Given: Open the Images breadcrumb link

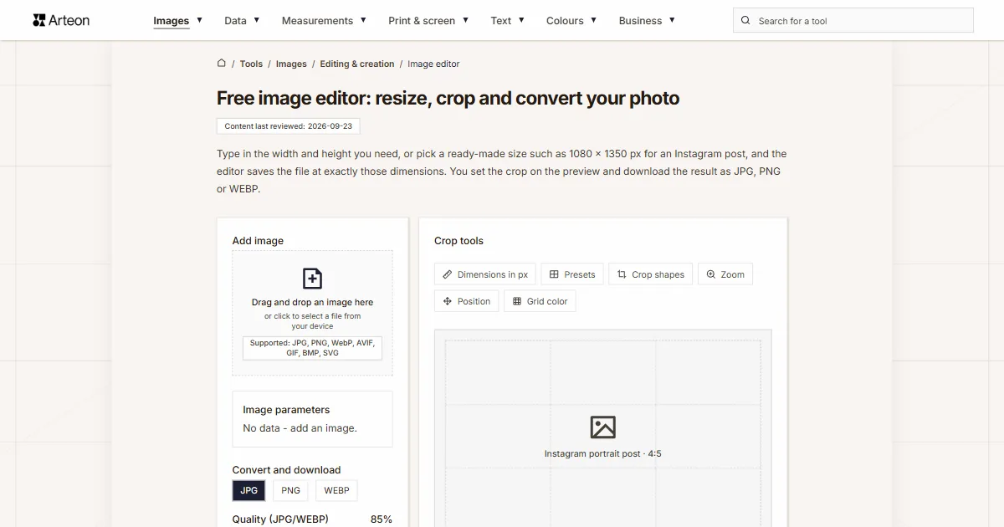Looking at the screenshot, I should [x=291, y=64].
